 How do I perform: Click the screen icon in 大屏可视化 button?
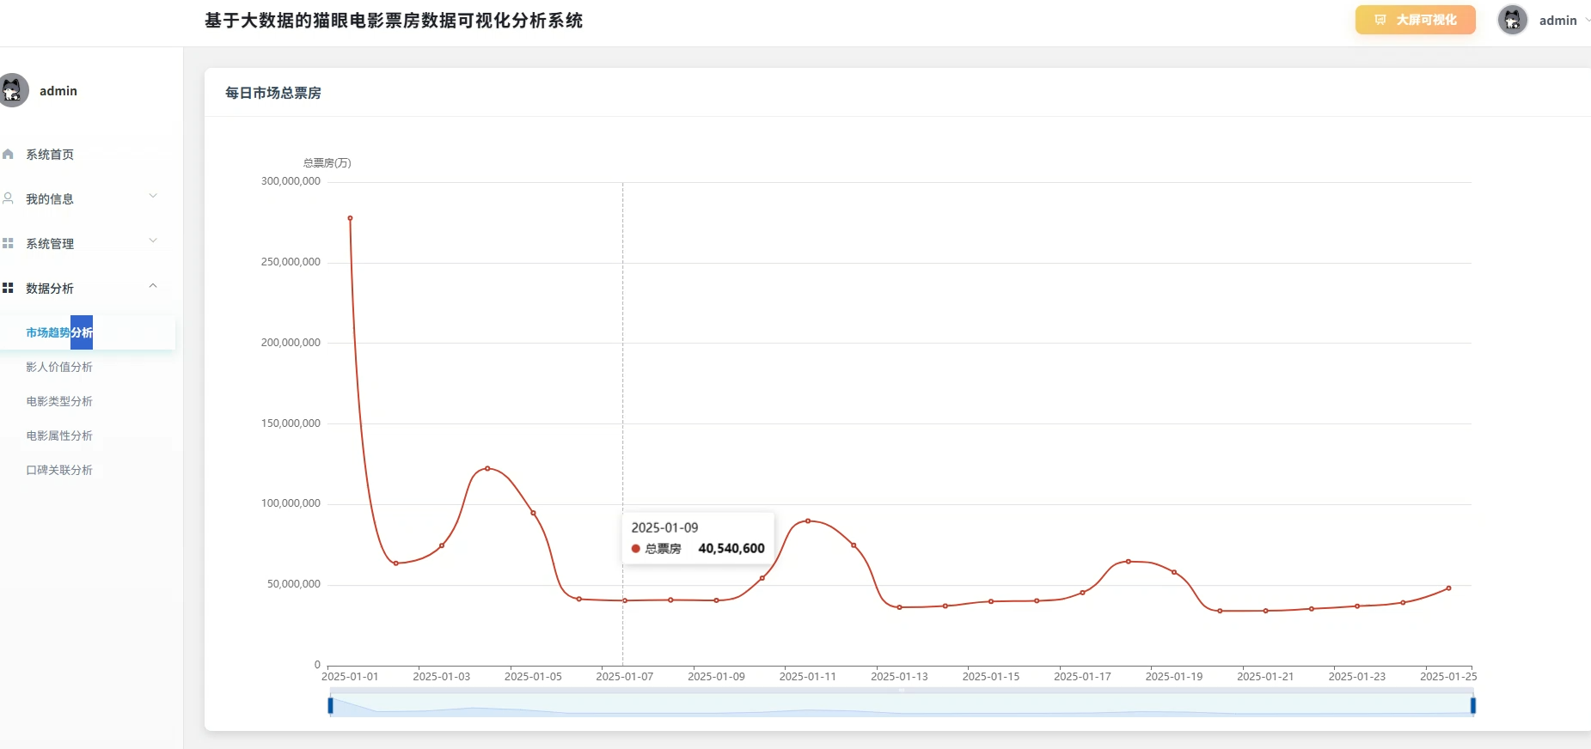pyautogui.click(x=1380, y=20)
